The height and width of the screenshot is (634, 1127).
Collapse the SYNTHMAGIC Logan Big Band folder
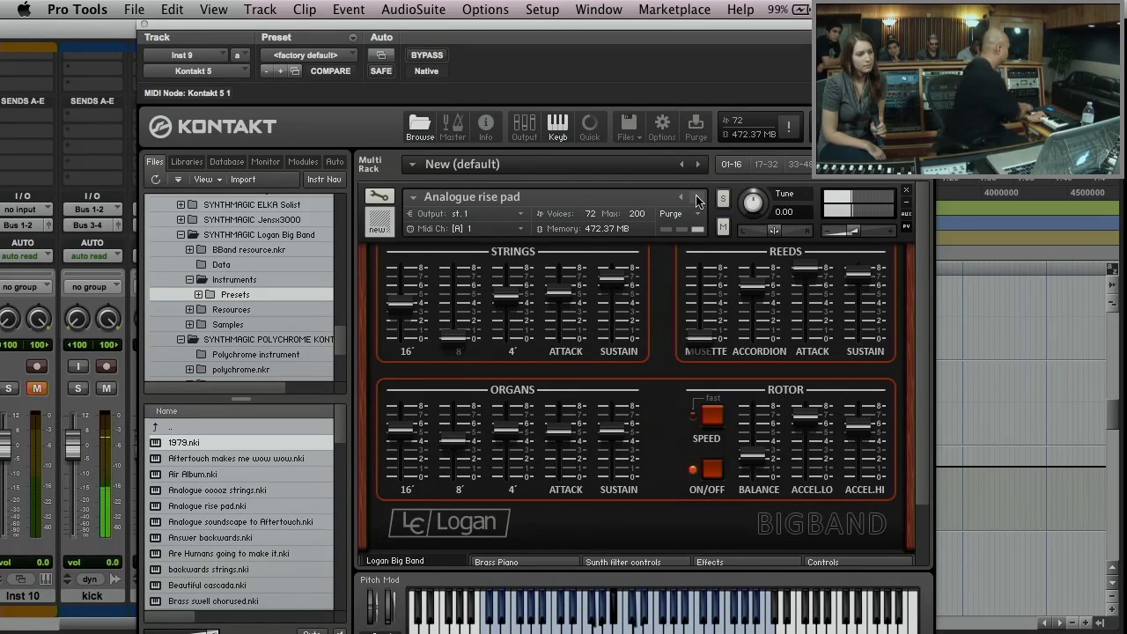point(180,234)
